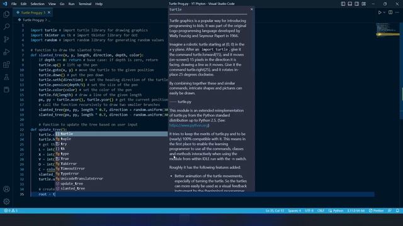Viewport: 403px width, 226px height.
Task: Open the Edit menu
Action: tap(23, 4)
